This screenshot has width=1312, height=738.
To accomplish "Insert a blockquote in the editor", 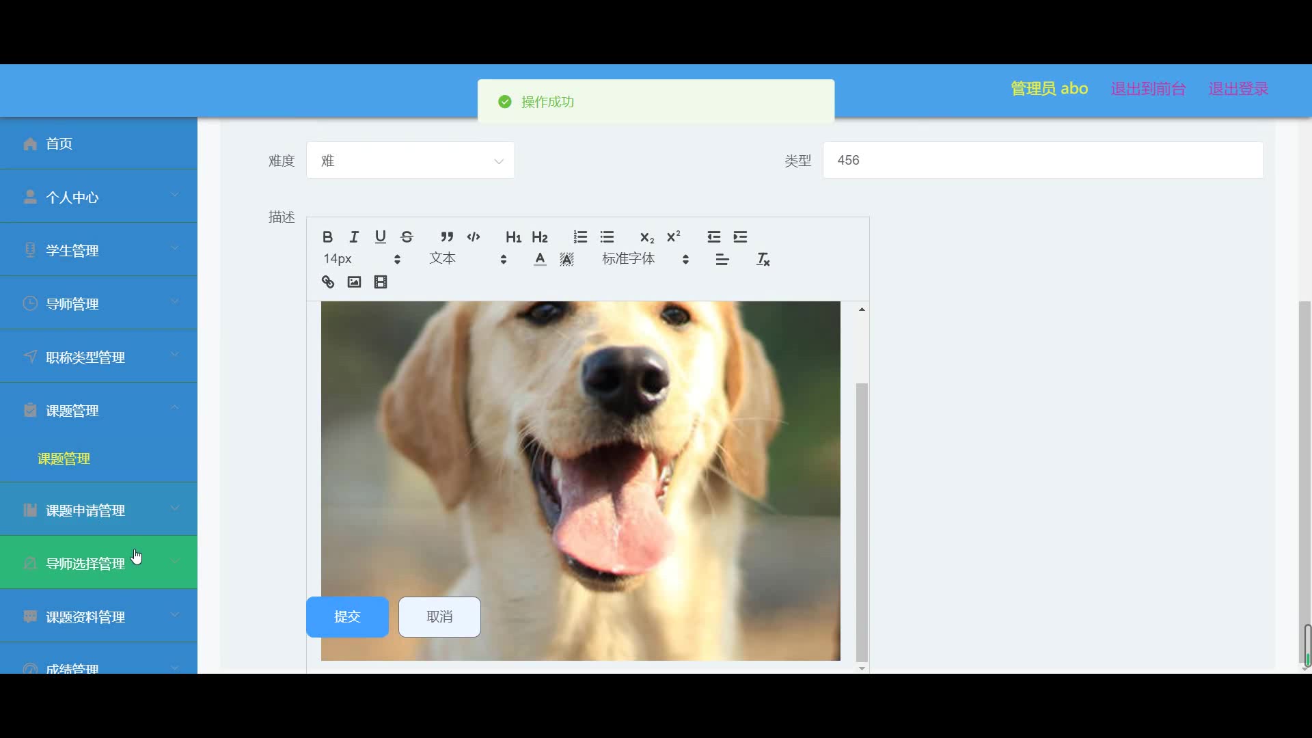I will pos(447,237).
